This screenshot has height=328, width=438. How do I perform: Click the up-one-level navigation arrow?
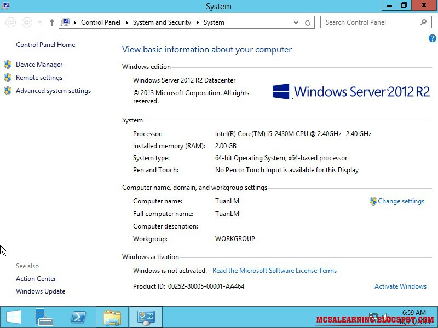coord(51,22)
